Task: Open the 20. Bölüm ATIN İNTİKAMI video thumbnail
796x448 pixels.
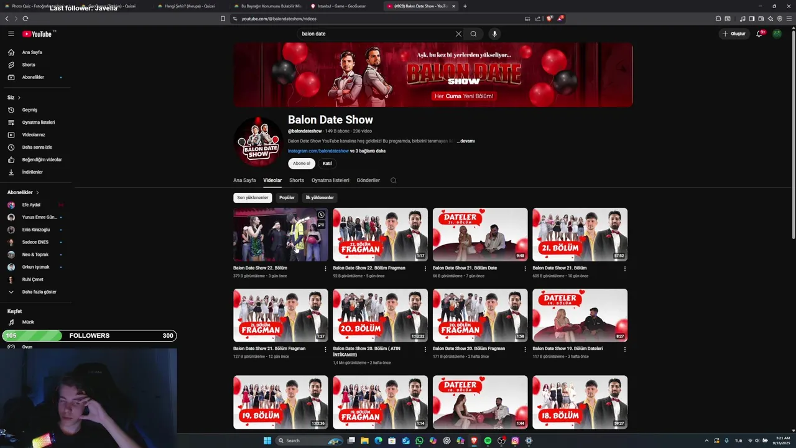Action: click(x=380, y=315)
